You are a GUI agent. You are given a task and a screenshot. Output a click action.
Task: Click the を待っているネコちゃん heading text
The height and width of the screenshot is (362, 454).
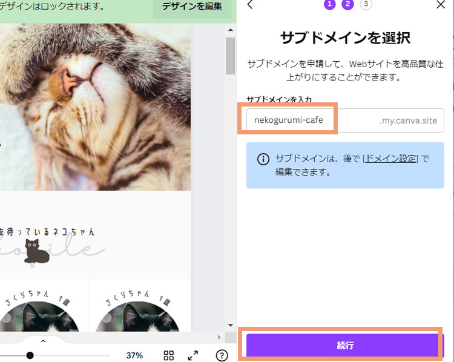47,232
